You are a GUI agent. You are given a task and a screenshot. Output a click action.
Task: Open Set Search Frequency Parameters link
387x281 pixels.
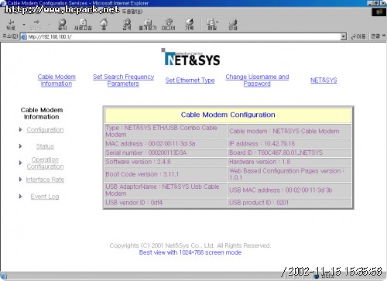coord(123,81)
